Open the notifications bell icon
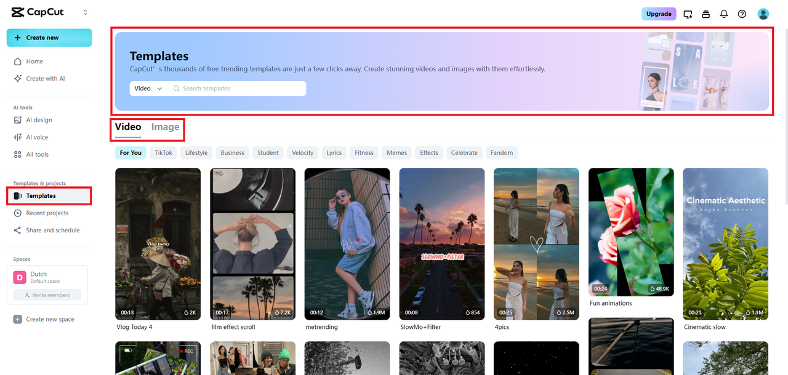The height and width of the screenshot is (375, 788). [x=724, y=14]
